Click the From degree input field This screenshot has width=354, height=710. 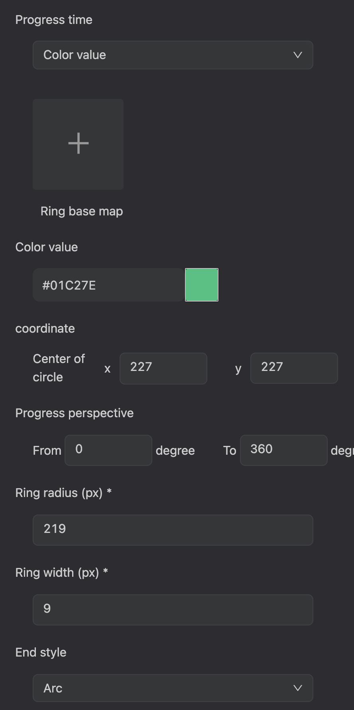coord(108,450)
